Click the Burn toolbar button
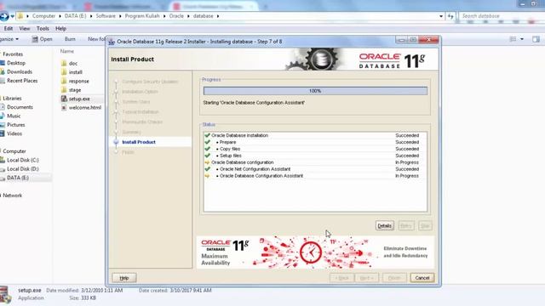The image size is (545, 306). tap(70, 39)
